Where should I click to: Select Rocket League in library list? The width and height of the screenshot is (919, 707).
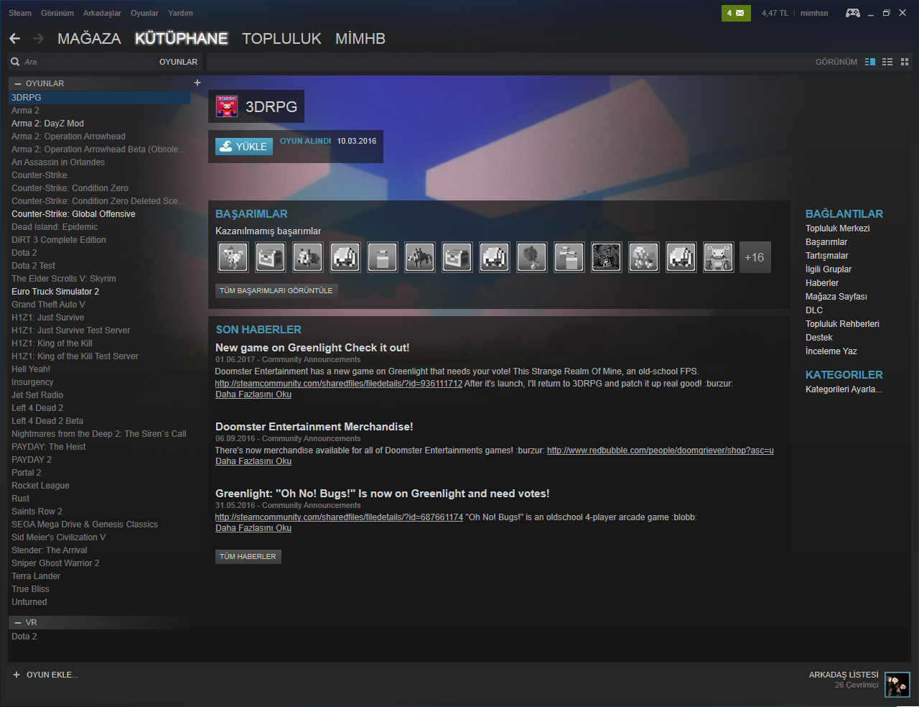pyautogui.click(x=40, y=486)
